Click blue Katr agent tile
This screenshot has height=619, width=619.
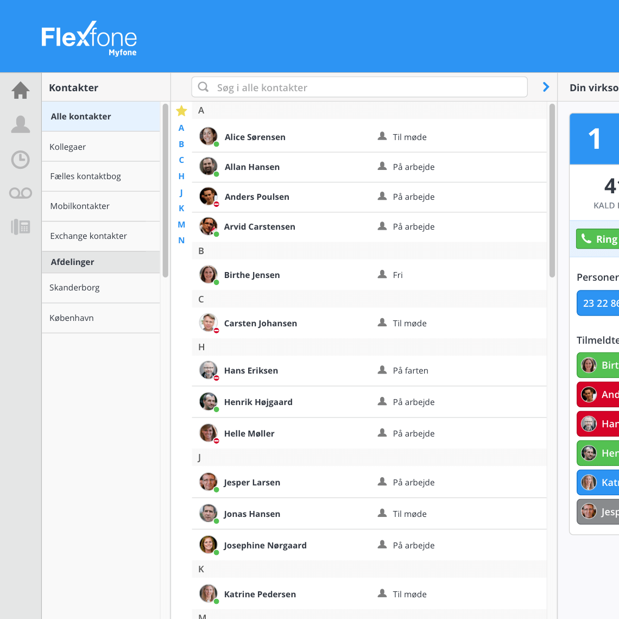pyautogui.click(x=598, y=482)
